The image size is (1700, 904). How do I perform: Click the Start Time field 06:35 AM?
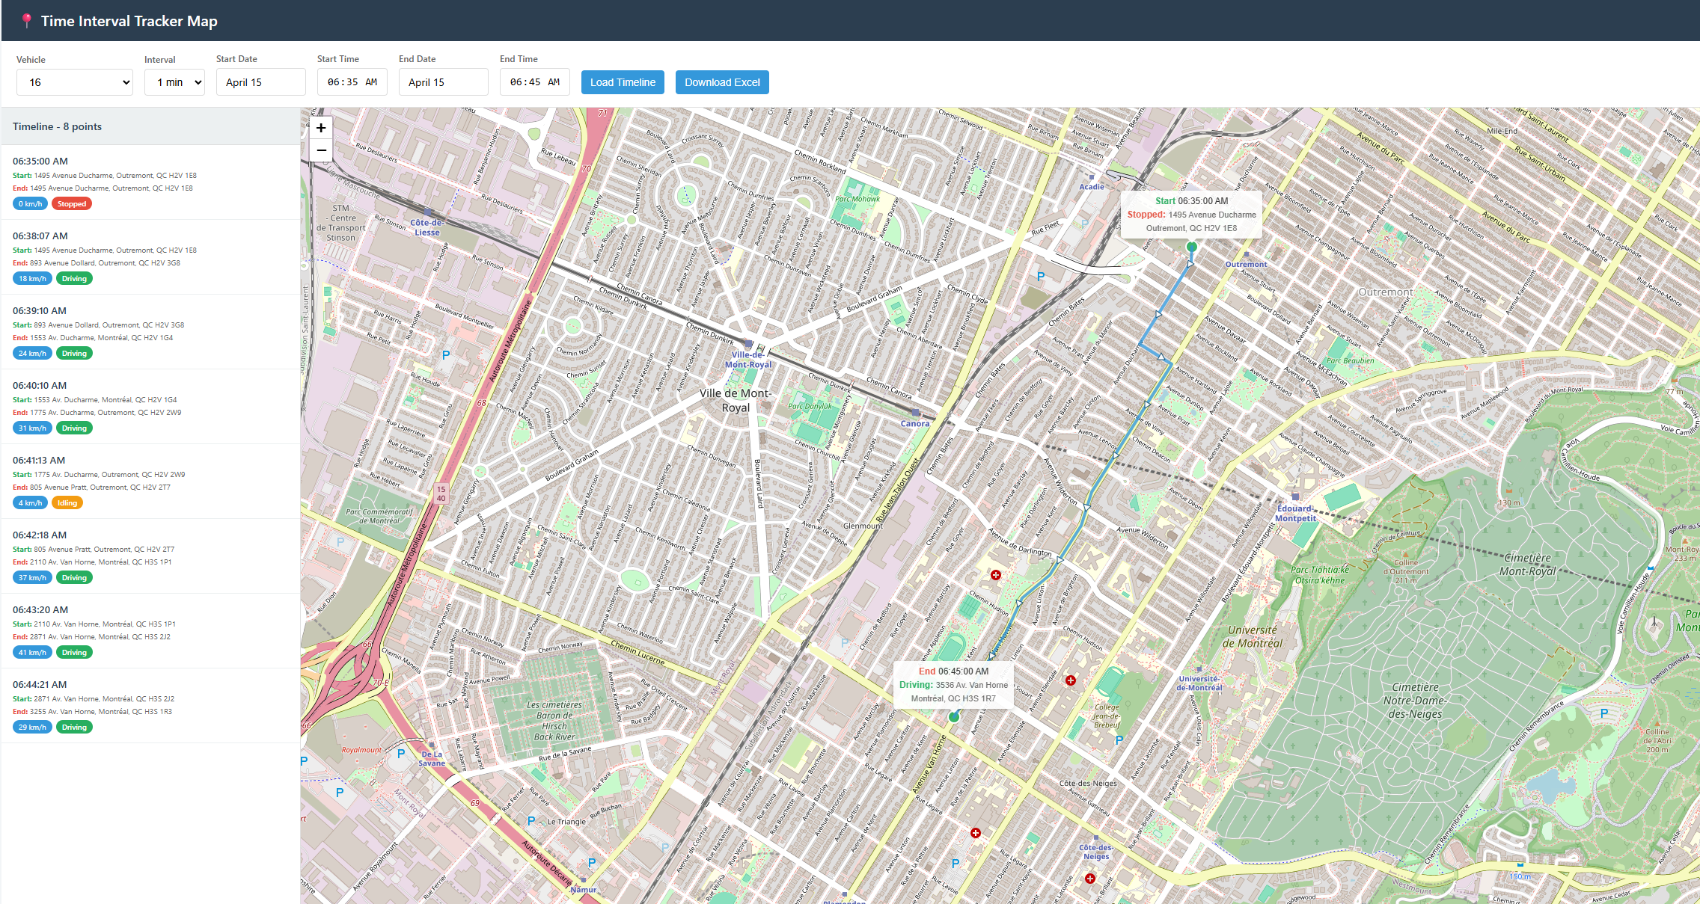click(x=352, y=82)
